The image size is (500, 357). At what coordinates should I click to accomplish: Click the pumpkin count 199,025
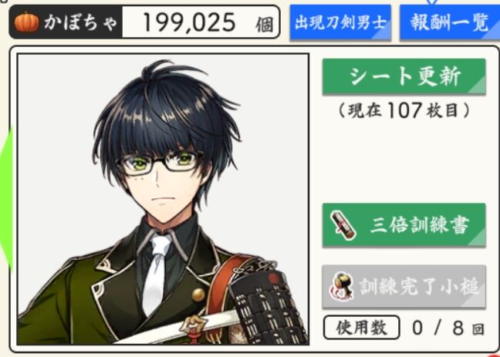pos(189,22)
